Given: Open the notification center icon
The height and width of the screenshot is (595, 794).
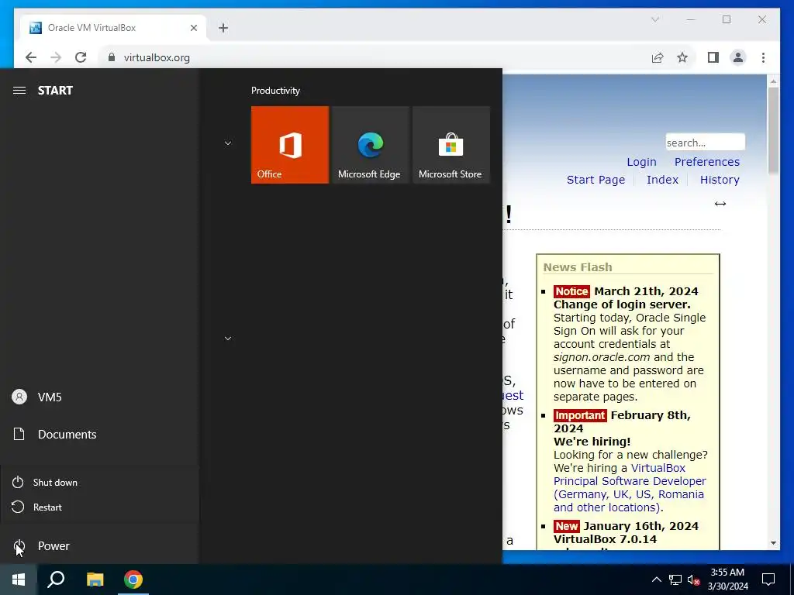Looking at the screenshot, I should [x=768, y=580].
